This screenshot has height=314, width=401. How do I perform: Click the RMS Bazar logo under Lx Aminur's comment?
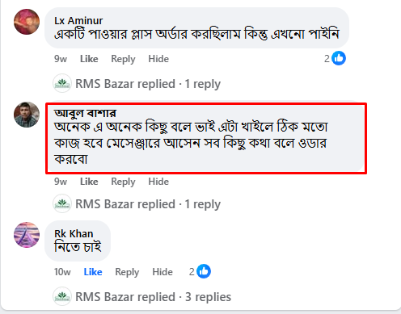coord(62,83)
